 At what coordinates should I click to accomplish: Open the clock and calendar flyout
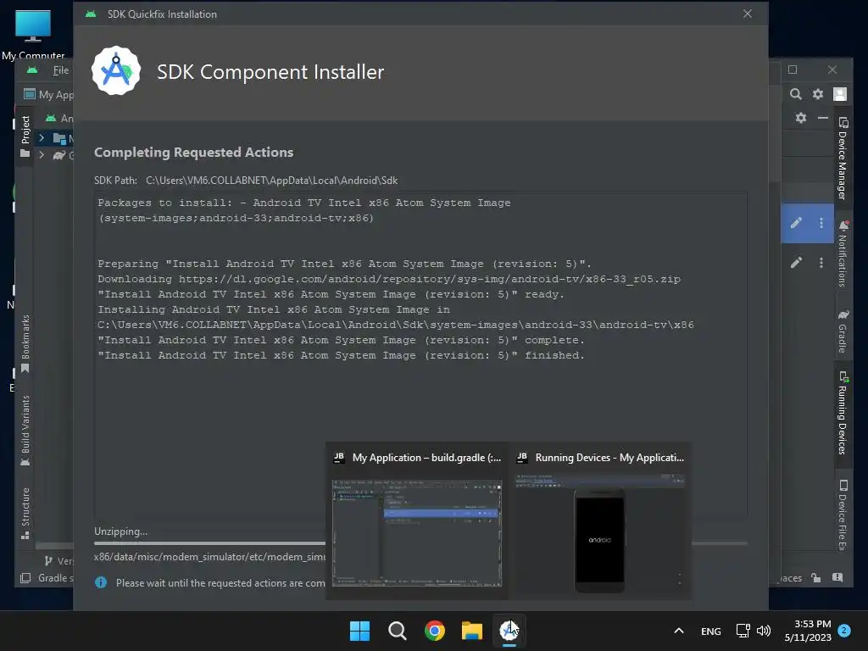pyautogui.click(x=808, y=631)
